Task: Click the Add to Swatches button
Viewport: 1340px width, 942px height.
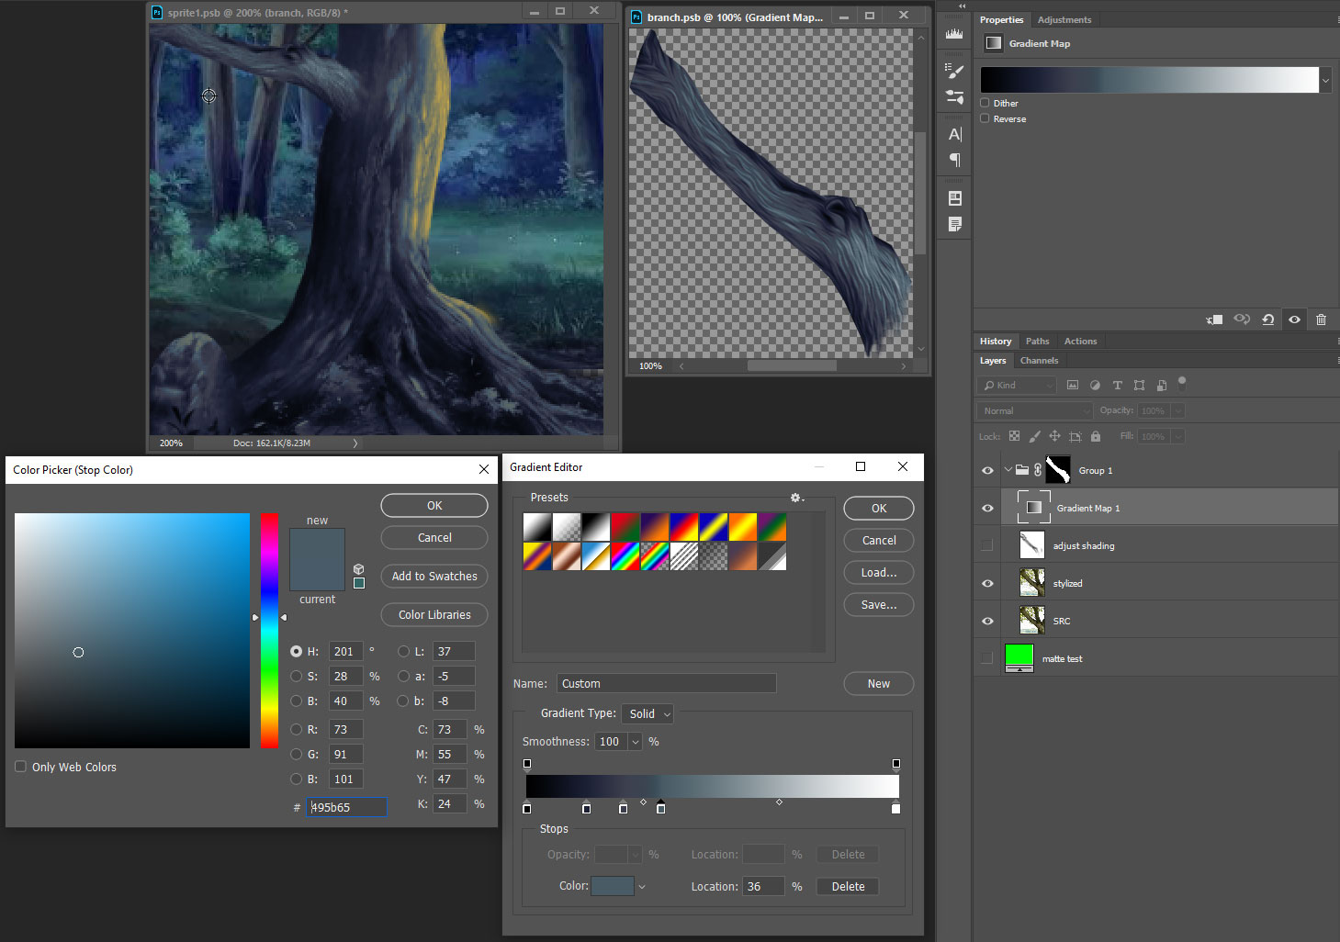Action: tap(434, 577)
